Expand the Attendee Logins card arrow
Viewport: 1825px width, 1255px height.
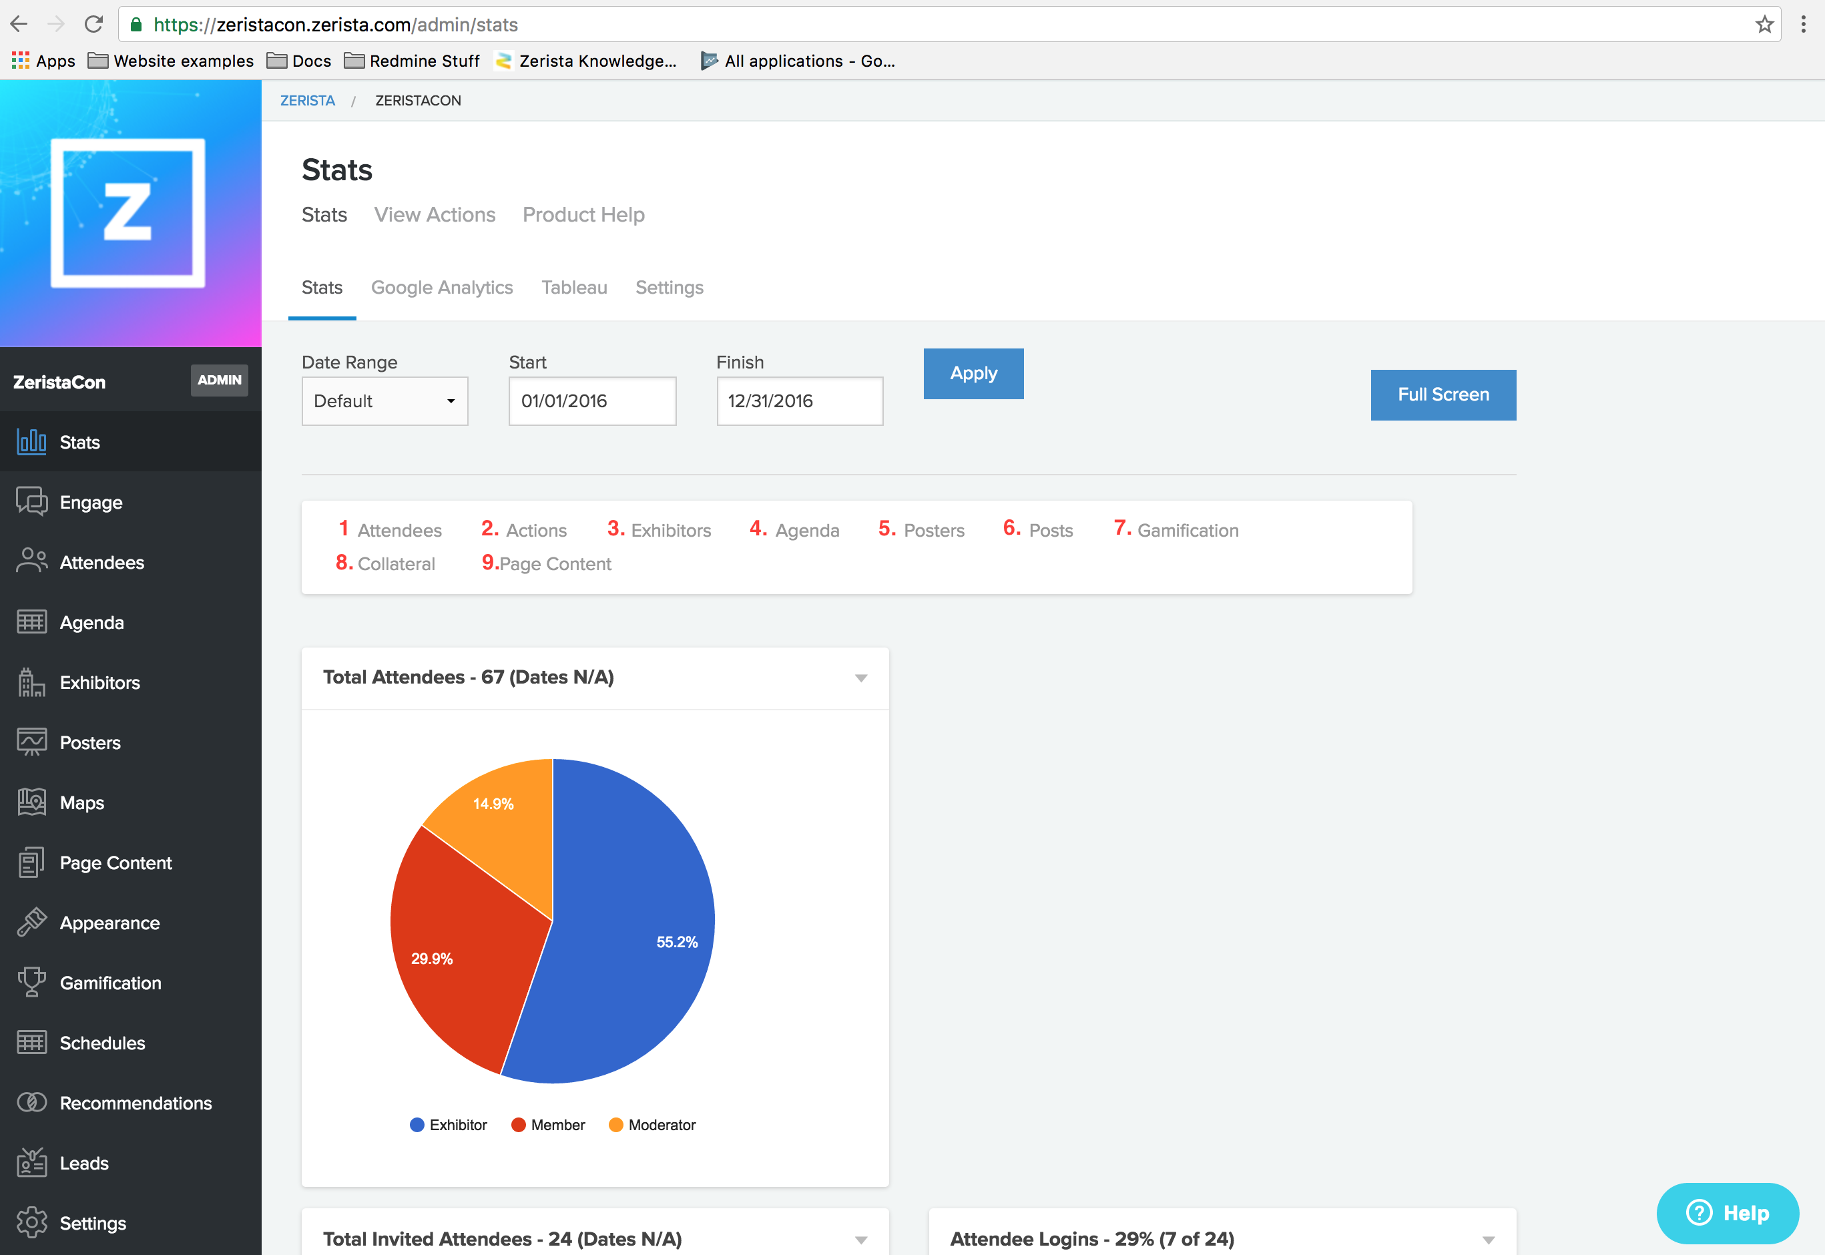(1489, 1240)
